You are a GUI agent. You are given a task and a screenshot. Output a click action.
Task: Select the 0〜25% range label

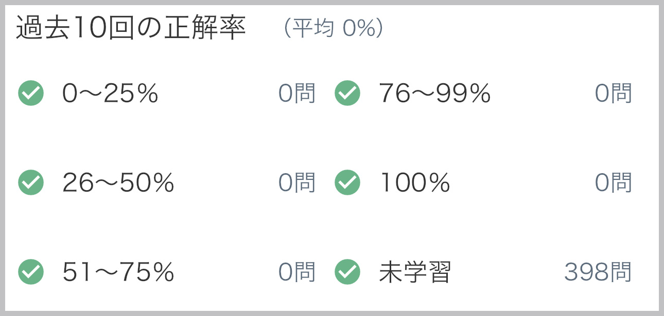click(x=110, y=94)
